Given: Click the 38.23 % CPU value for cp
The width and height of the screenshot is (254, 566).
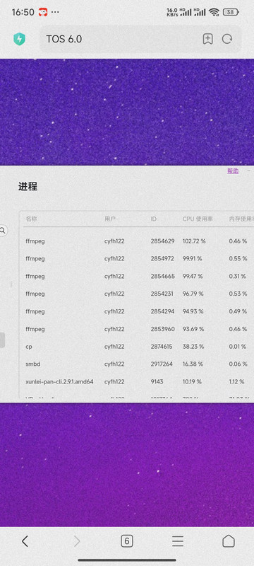Looking at the screenshot, I should (193, 347).
